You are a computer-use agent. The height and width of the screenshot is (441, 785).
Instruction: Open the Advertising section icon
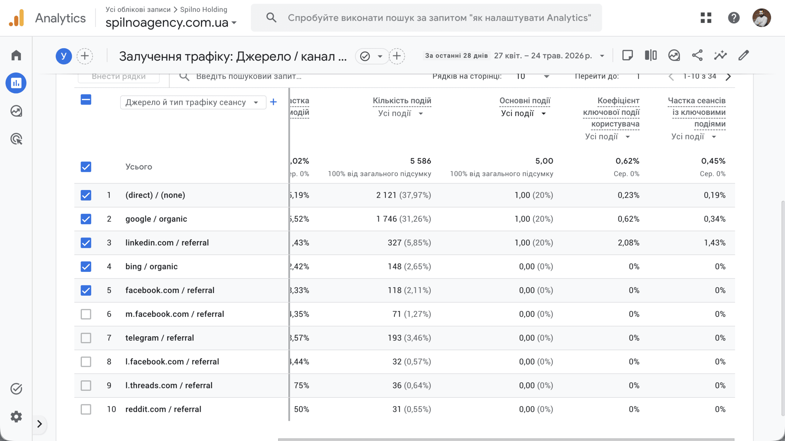pyautogui.click(x=16, y=139)
